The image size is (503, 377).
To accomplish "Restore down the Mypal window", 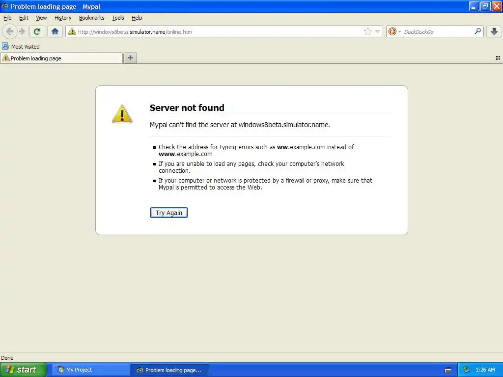I will point(485,6).
